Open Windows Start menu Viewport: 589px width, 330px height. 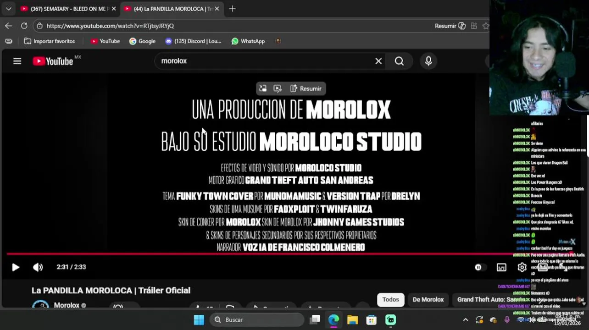click(x=199, y=320)
